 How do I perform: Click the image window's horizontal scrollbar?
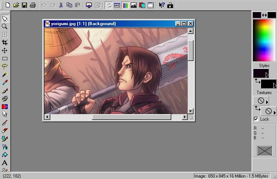131,117
